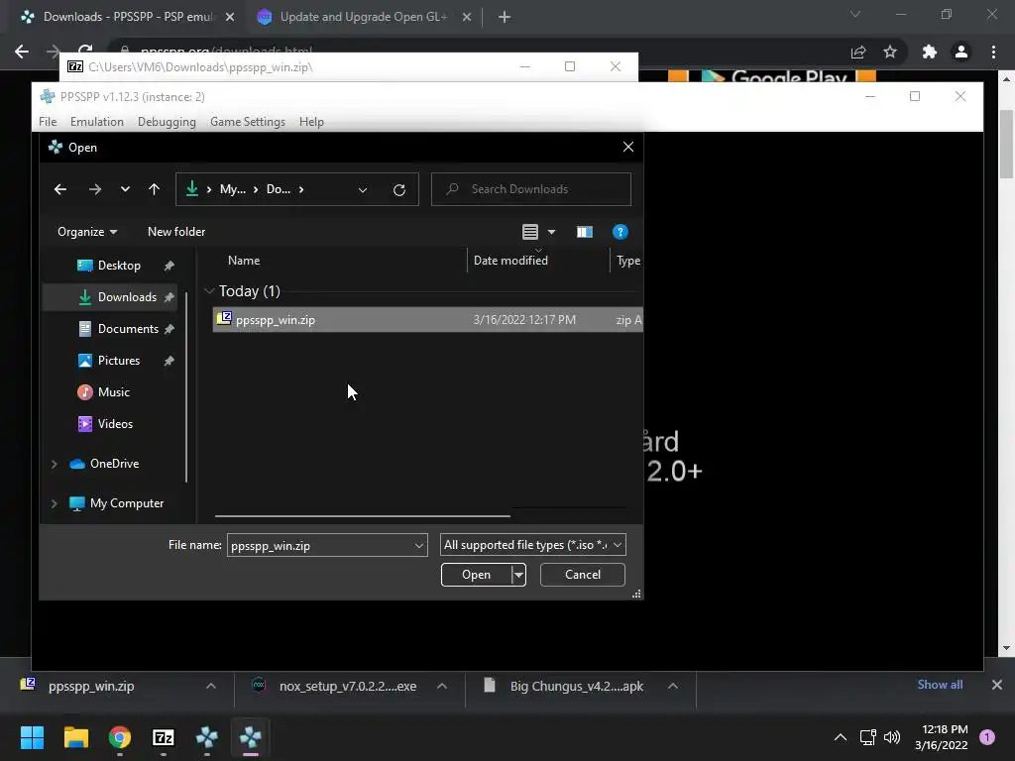Open recent locations dropdown arrow
This screenshot has height=761, width=1015.
tap(125, 189)
